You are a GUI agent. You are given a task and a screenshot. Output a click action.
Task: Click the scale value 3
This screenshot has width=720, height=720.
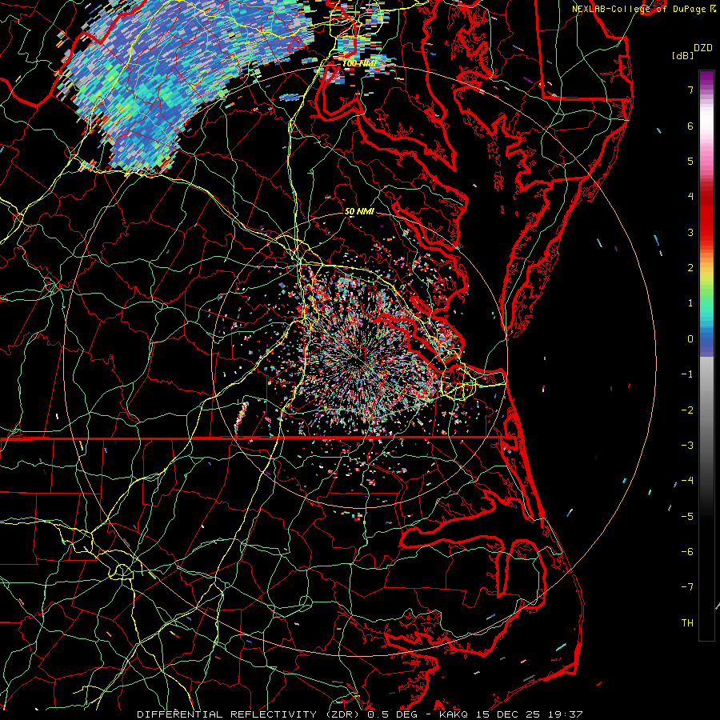click(x=690, y=232)
